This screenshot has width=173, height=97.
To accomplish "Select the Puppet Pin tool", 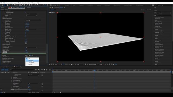I will (x=37, y=5).
